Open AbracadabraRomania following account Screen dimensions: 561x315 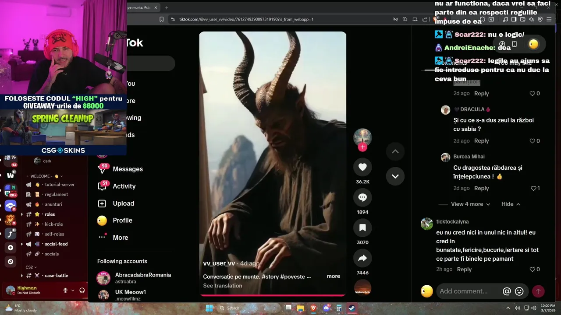134,278
